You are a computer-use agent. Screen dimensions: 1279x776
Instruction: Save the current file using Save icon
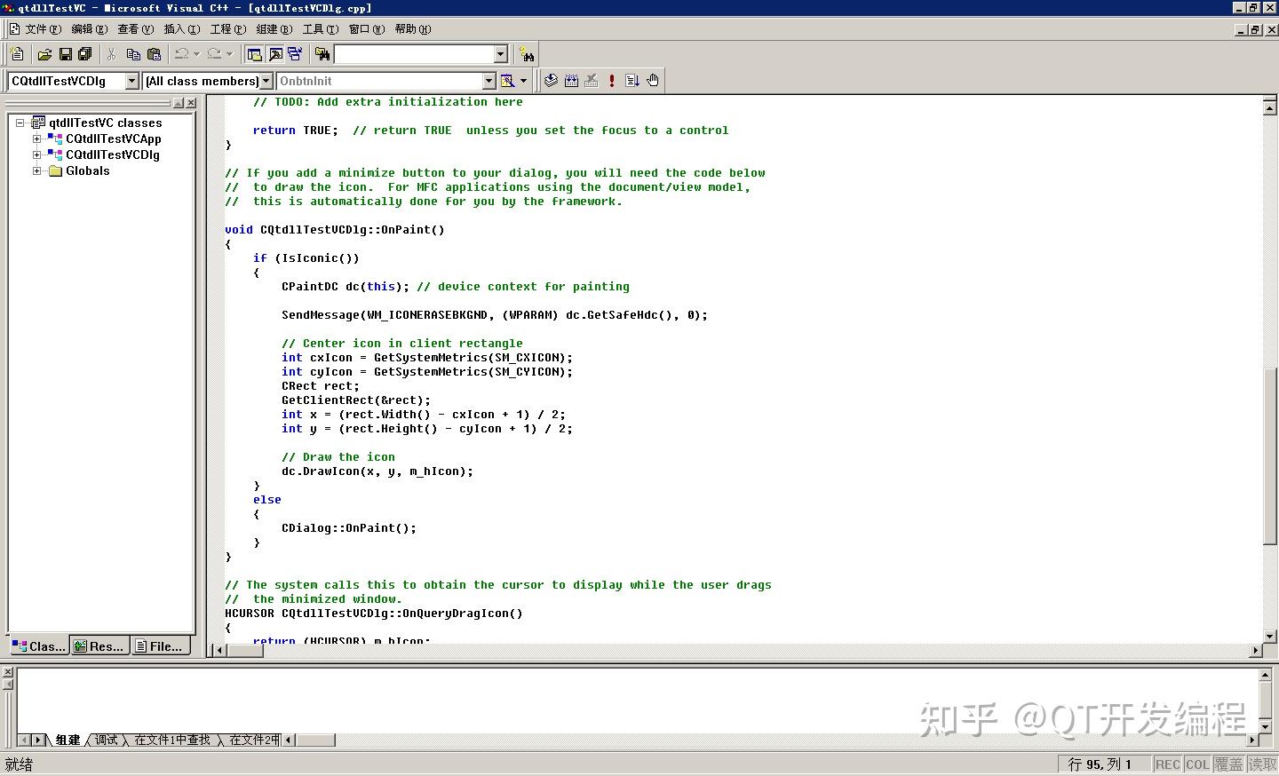(65, 53)
